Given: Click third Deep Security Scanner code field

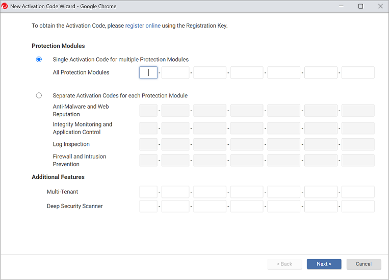Looking at the screenshot, I should click(x=210, y=206).
